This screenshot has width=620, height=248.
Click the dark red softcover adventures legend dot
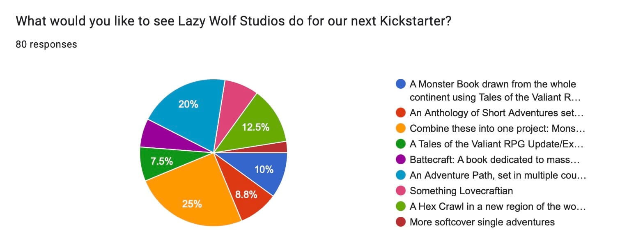(x=401, y=222)
